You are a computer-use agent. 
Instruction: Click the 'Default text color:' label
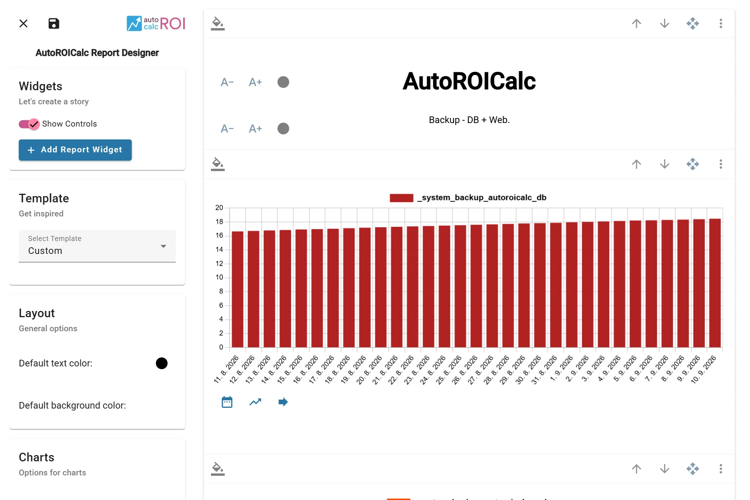coord(56,363)
